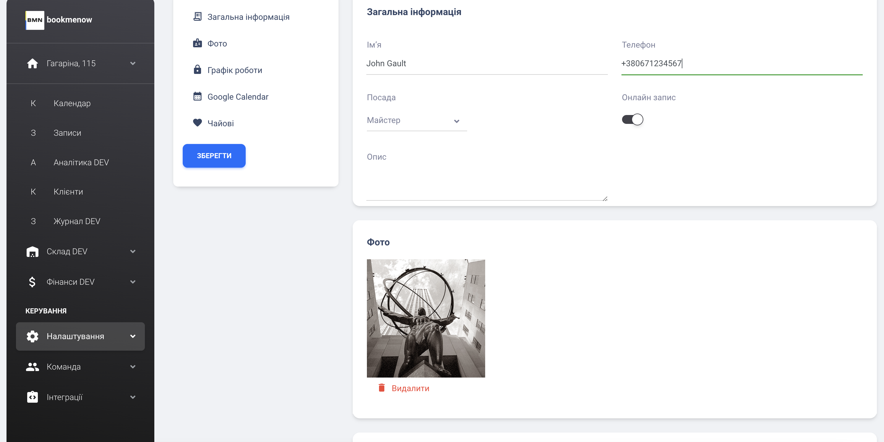Click the people icon for Команда
884x442 pixels.
point(32,367)
